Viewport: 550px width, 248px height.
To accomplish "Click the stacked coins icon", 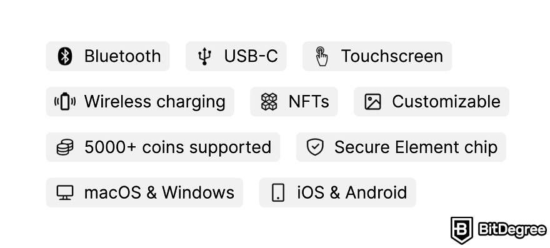I will [65, 147].
